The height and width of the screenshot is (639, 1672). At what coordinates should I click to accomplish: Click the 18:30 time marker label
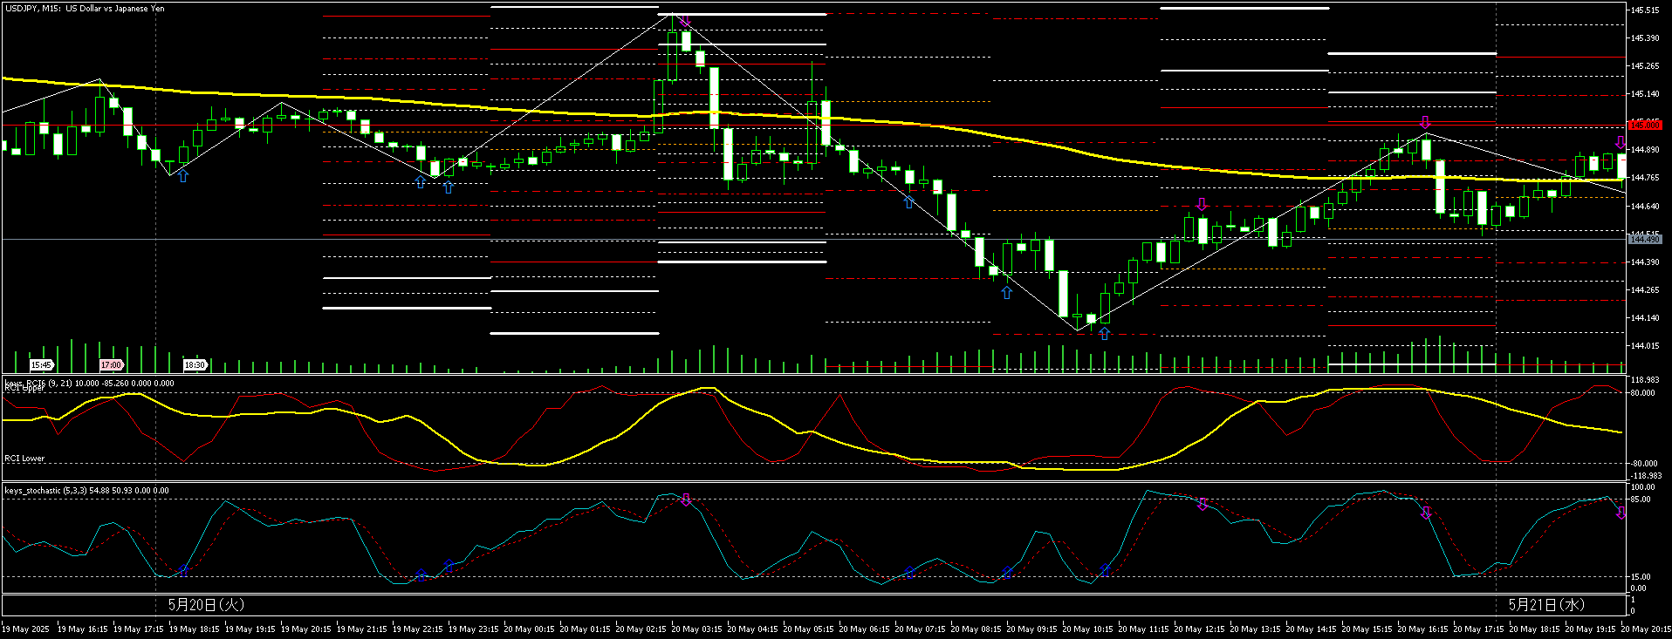pos(195,365)
